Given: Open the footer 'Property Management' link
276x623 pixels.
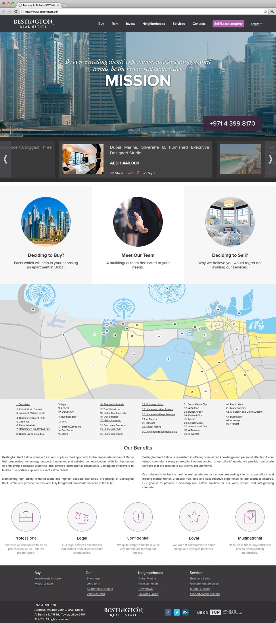Looking at the screenshot, I should pos(205,594).
